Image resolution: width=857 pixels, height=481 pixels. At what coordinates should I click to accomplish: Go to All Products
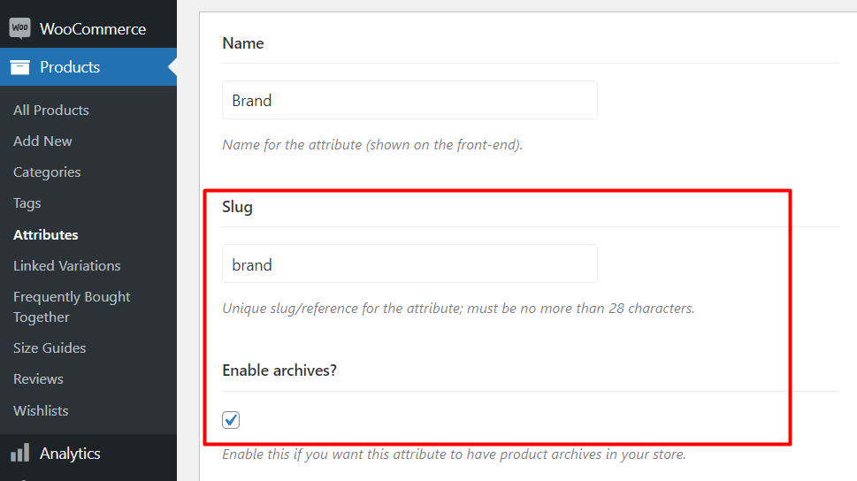coord(51,110)
